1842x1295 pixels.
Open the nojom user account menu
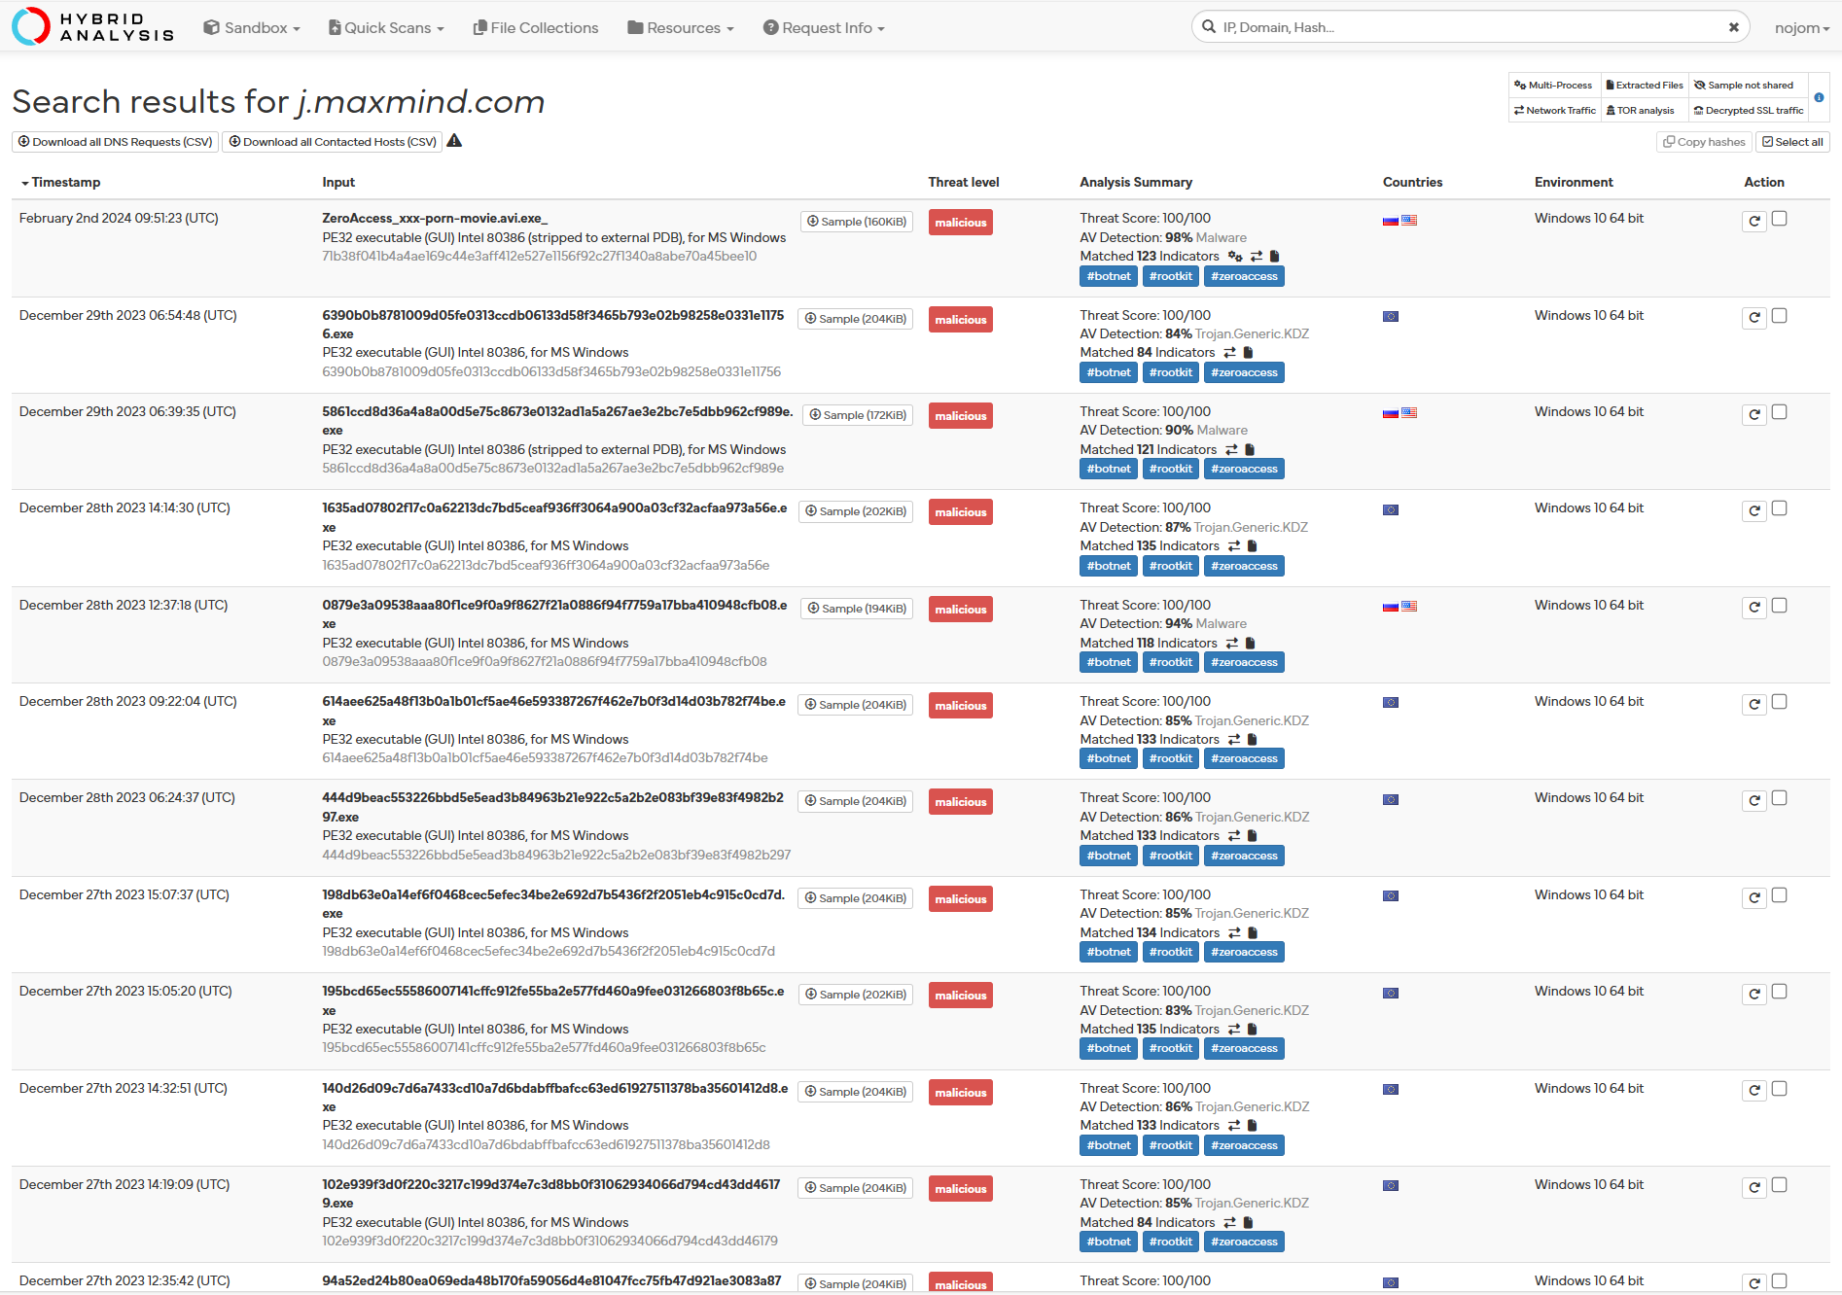pyautogui.click(x=1801, y=27)
